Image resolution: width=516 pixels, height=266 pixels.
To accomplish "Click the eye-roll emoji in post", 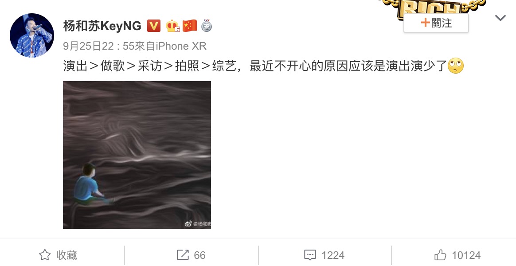I will (x=456, y=66).
